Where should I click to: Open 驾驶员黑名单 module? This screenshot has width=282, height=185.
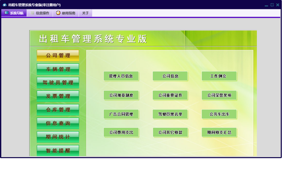click(170, 114)
